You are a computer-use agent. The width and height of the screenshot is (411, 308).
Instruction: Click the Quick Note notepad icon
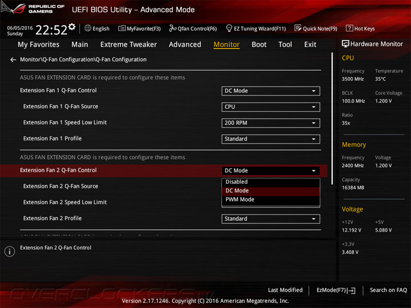[x=298, y=28]
